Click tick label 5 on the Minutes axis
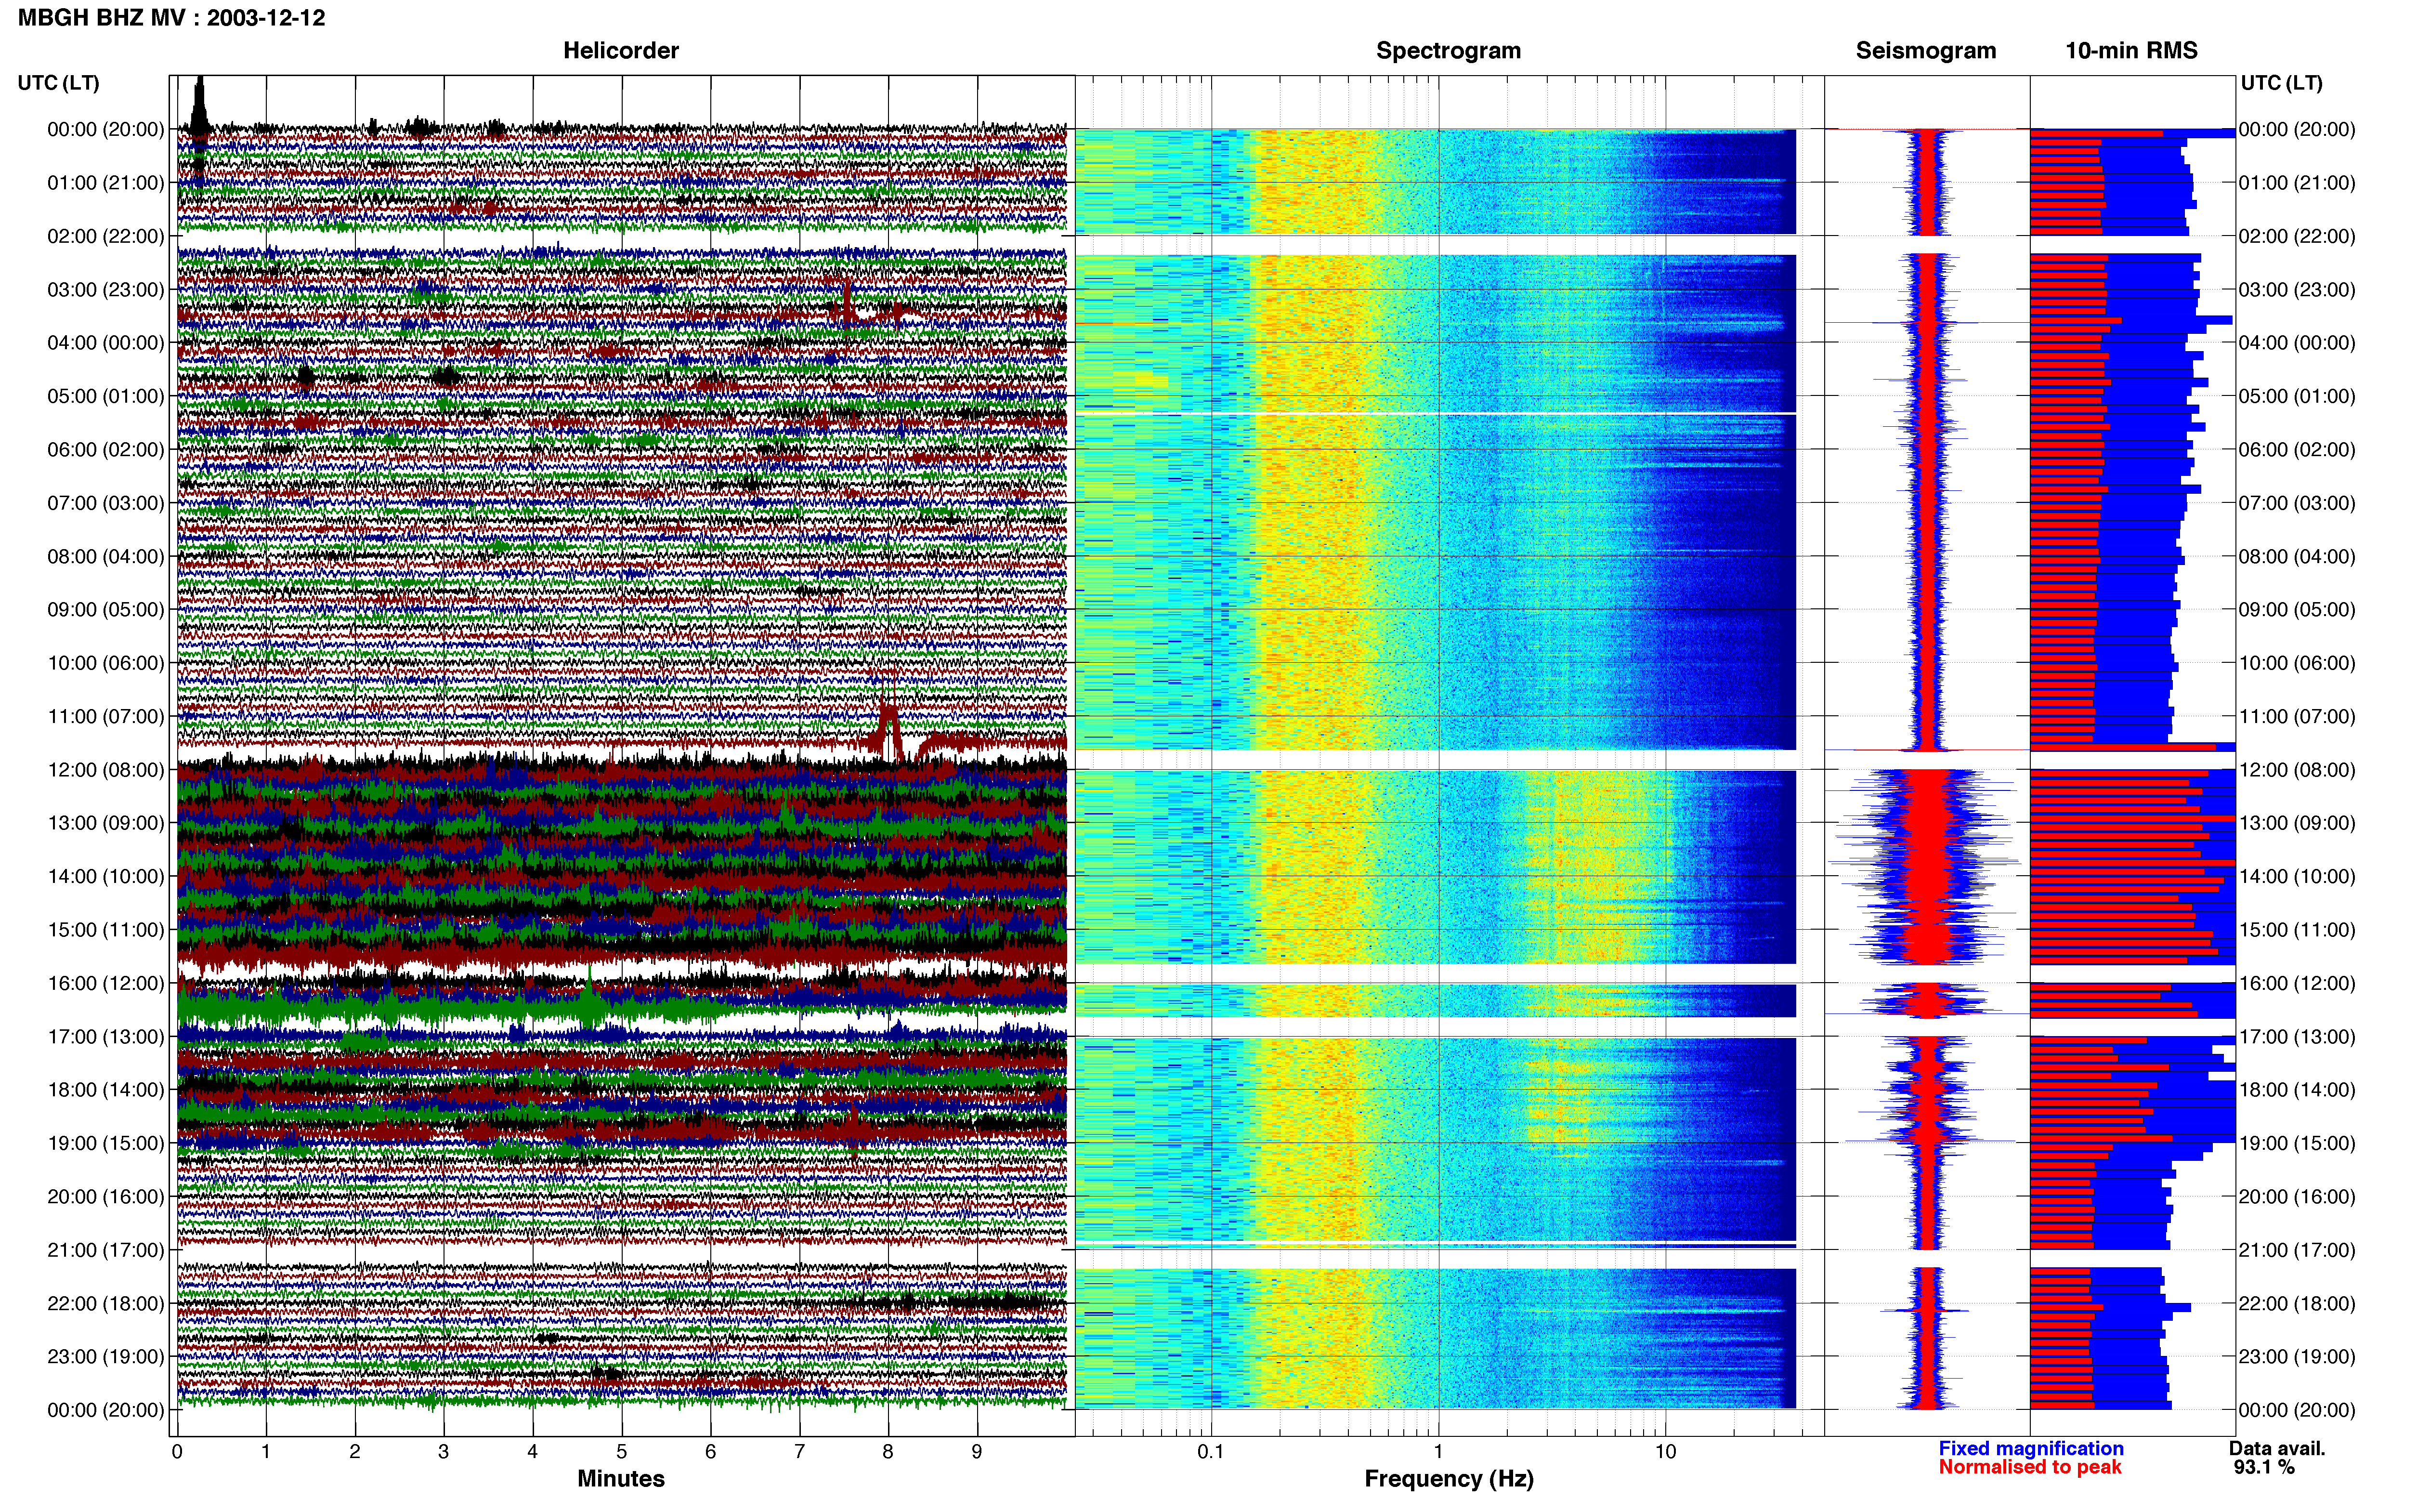This screenshot has width=2417, height=1512. (622, 1452)
